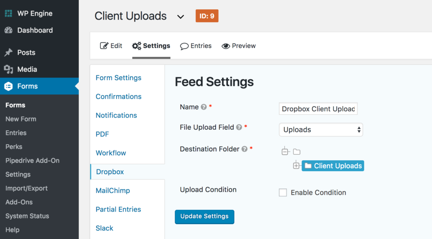
Task: Open Form Settings section
Action: coord(119,78)
